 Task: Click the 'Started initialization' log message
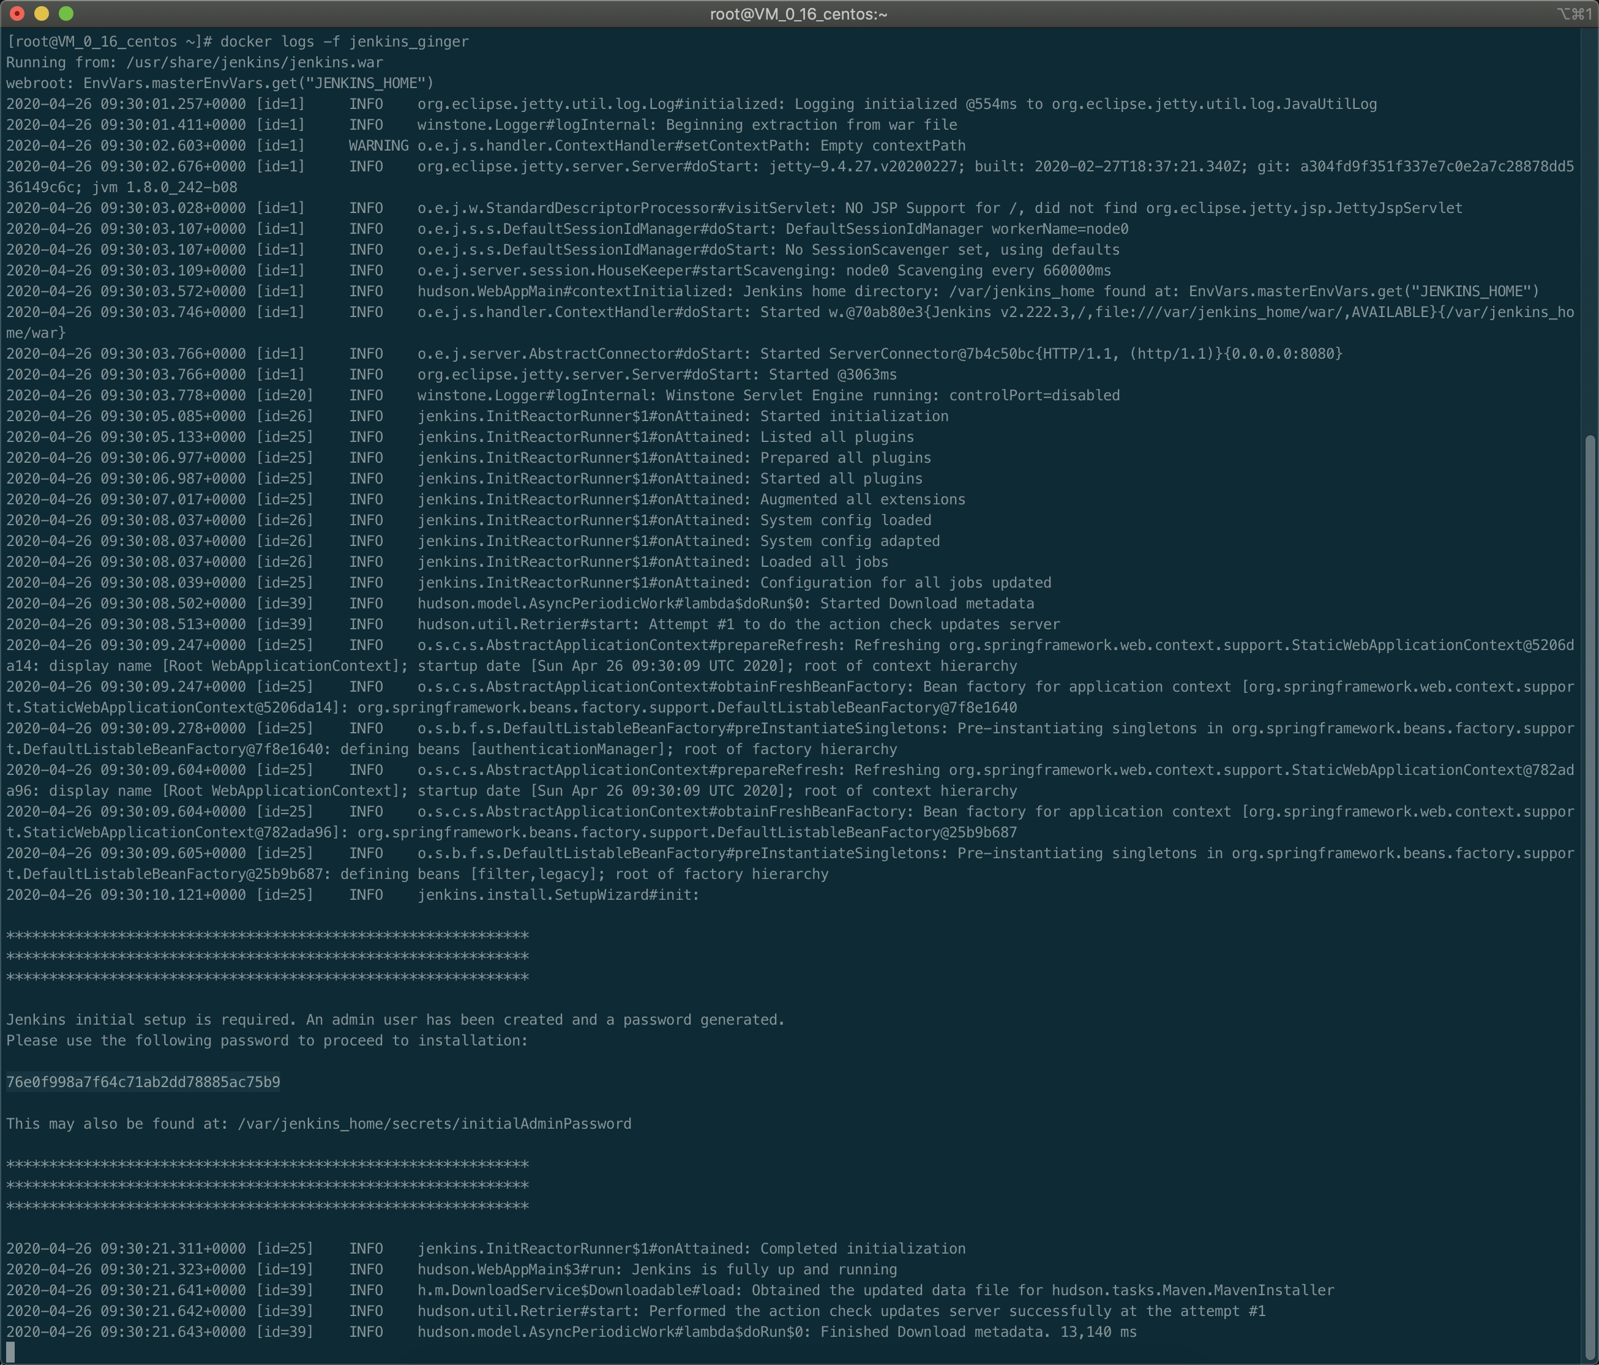853,416
